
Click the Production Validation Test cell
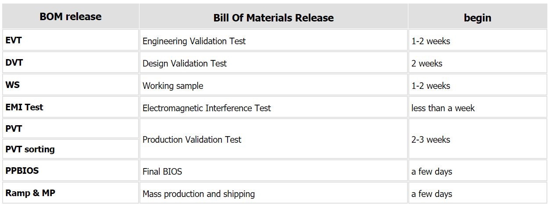[x=192, y=140]
